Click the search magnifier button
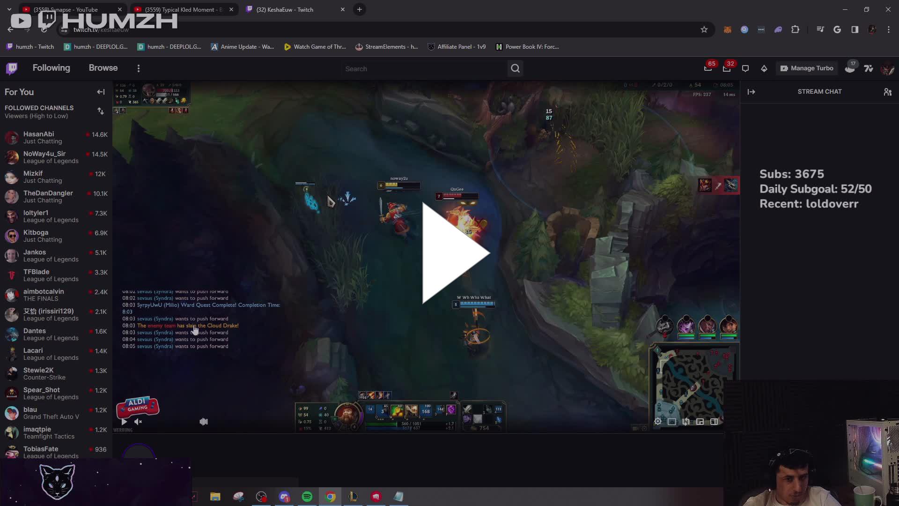Screen dimensions: 899x506 coord(515,68)
